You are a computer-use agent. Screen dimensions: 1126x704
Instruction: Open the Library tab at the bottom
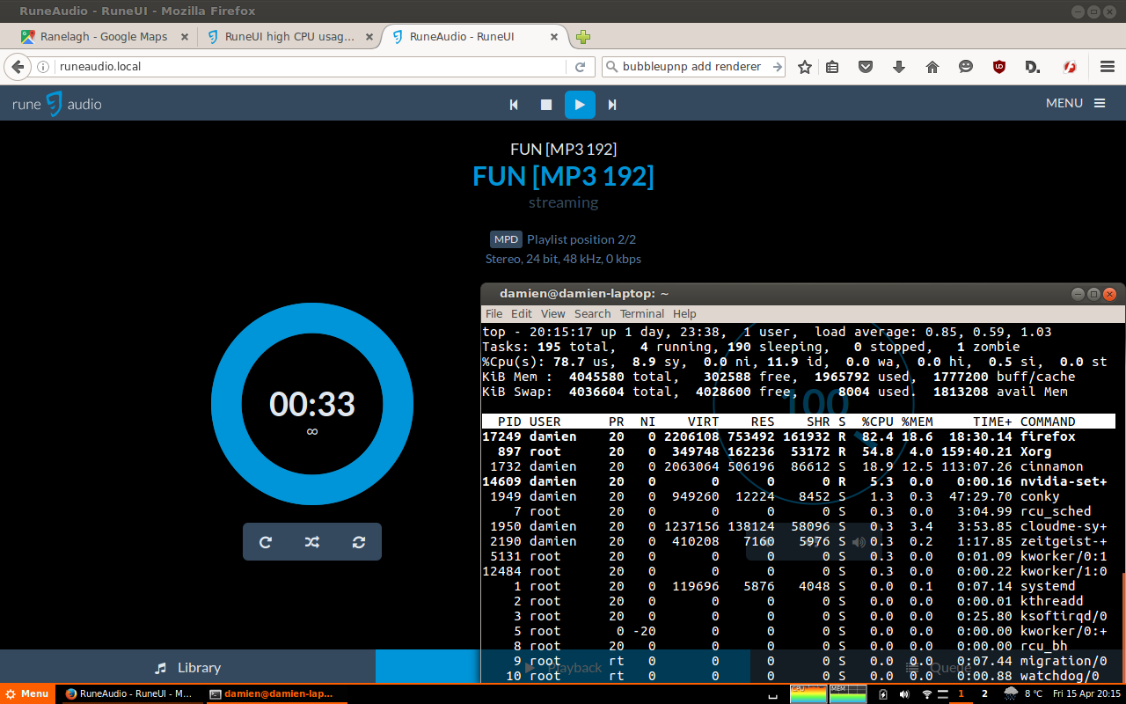pyautogui.click(x=187, y=667)
